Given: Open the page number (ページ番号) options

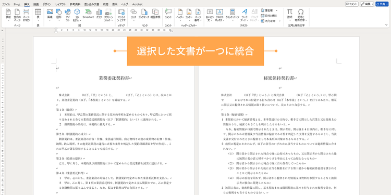Looking at the screenshot, I should [198, 15].
